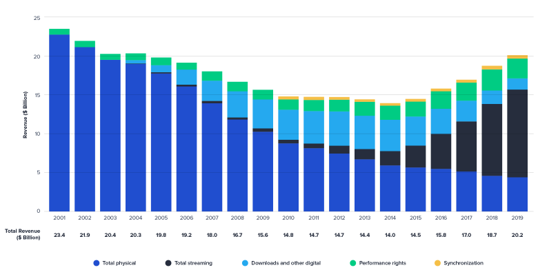Click the Synchronization yellow legend swatch
The image size is (538, 272).
click(x=437, y=263)
